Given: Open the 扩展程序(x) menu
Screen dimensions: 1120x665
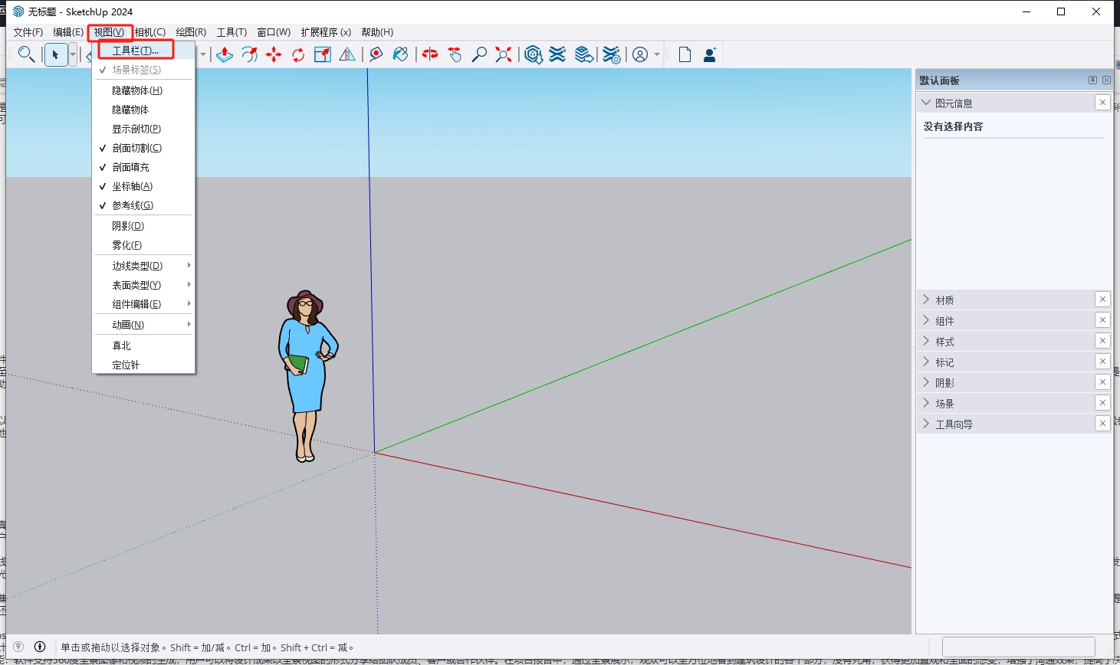Looking at the screenshot, I should point(326,32).
